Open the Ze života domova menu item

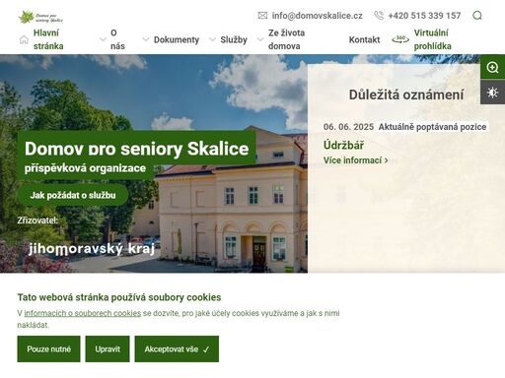click(286, 39)
